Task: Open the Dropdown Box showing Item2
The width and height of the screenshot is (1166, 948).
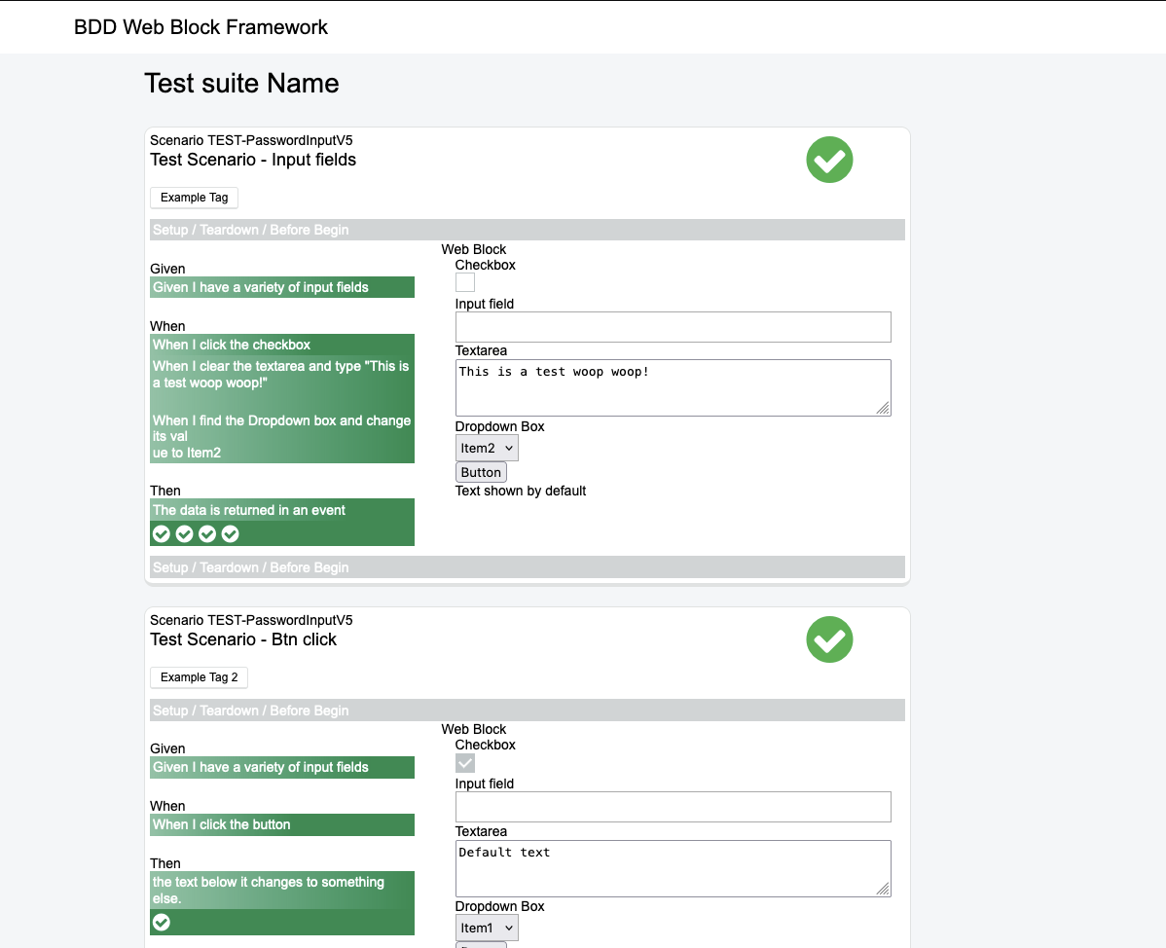Action: (487, 449)
